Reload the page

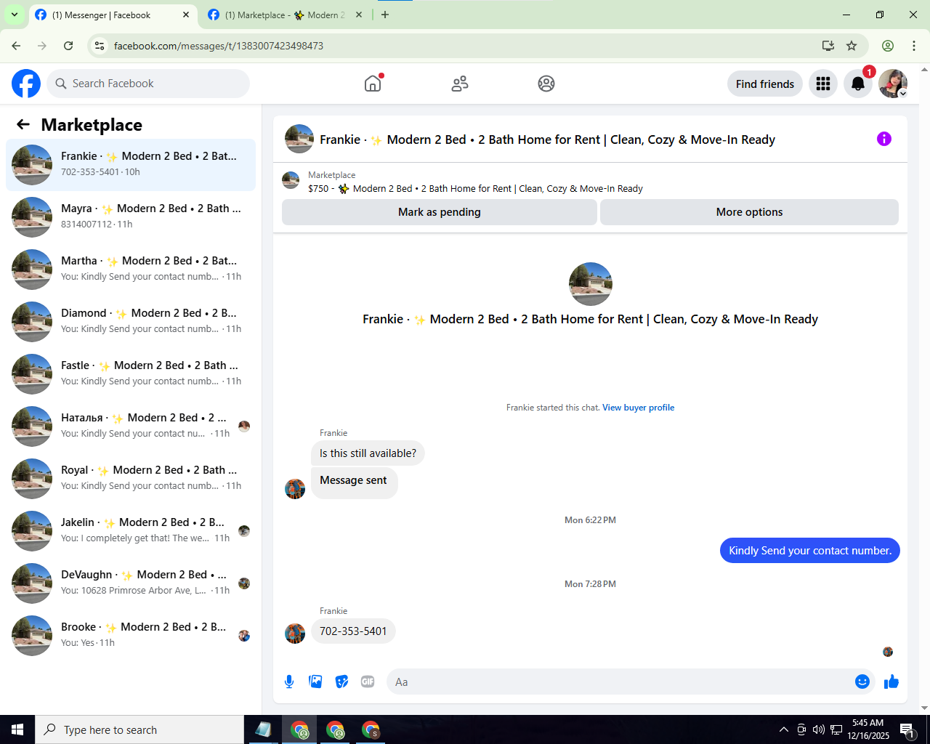(x=68, y=46)
